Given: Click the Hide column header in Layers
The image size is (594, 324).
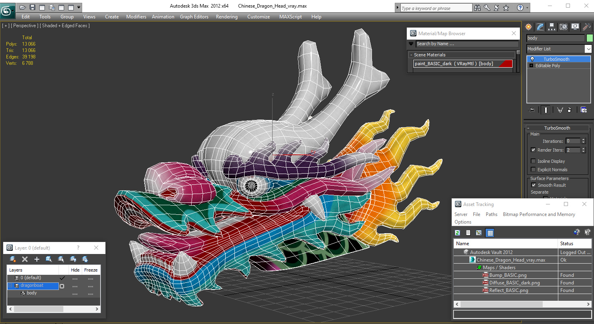Looking at the screenshot, I should point(75,270).
